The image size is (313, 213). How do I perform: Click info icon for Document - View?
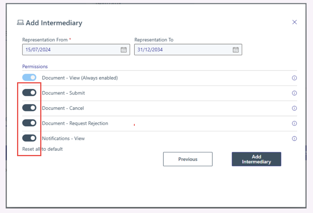[x=294, y=78]
